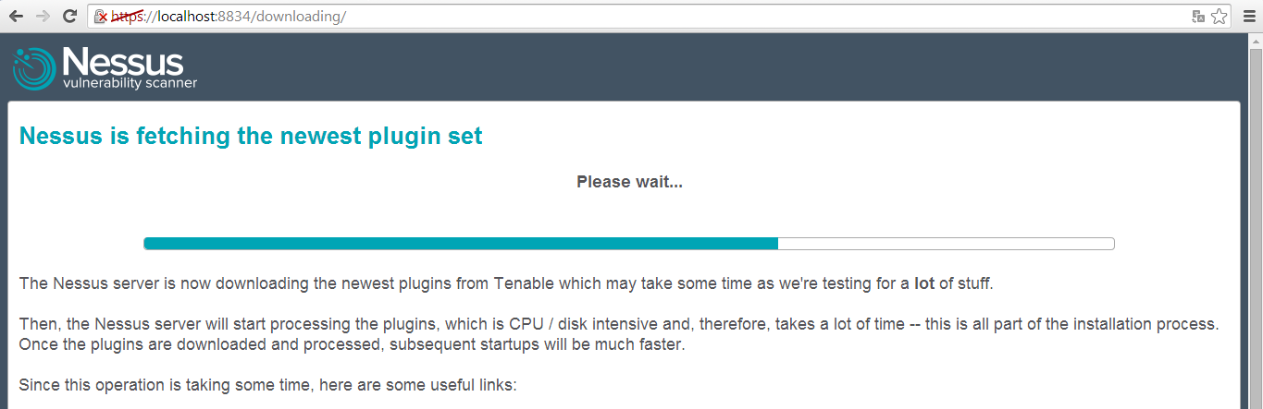This screenshot has width=1263, height=409.
Task: Click the translate page icon
Action: (x=1198, y=16)
